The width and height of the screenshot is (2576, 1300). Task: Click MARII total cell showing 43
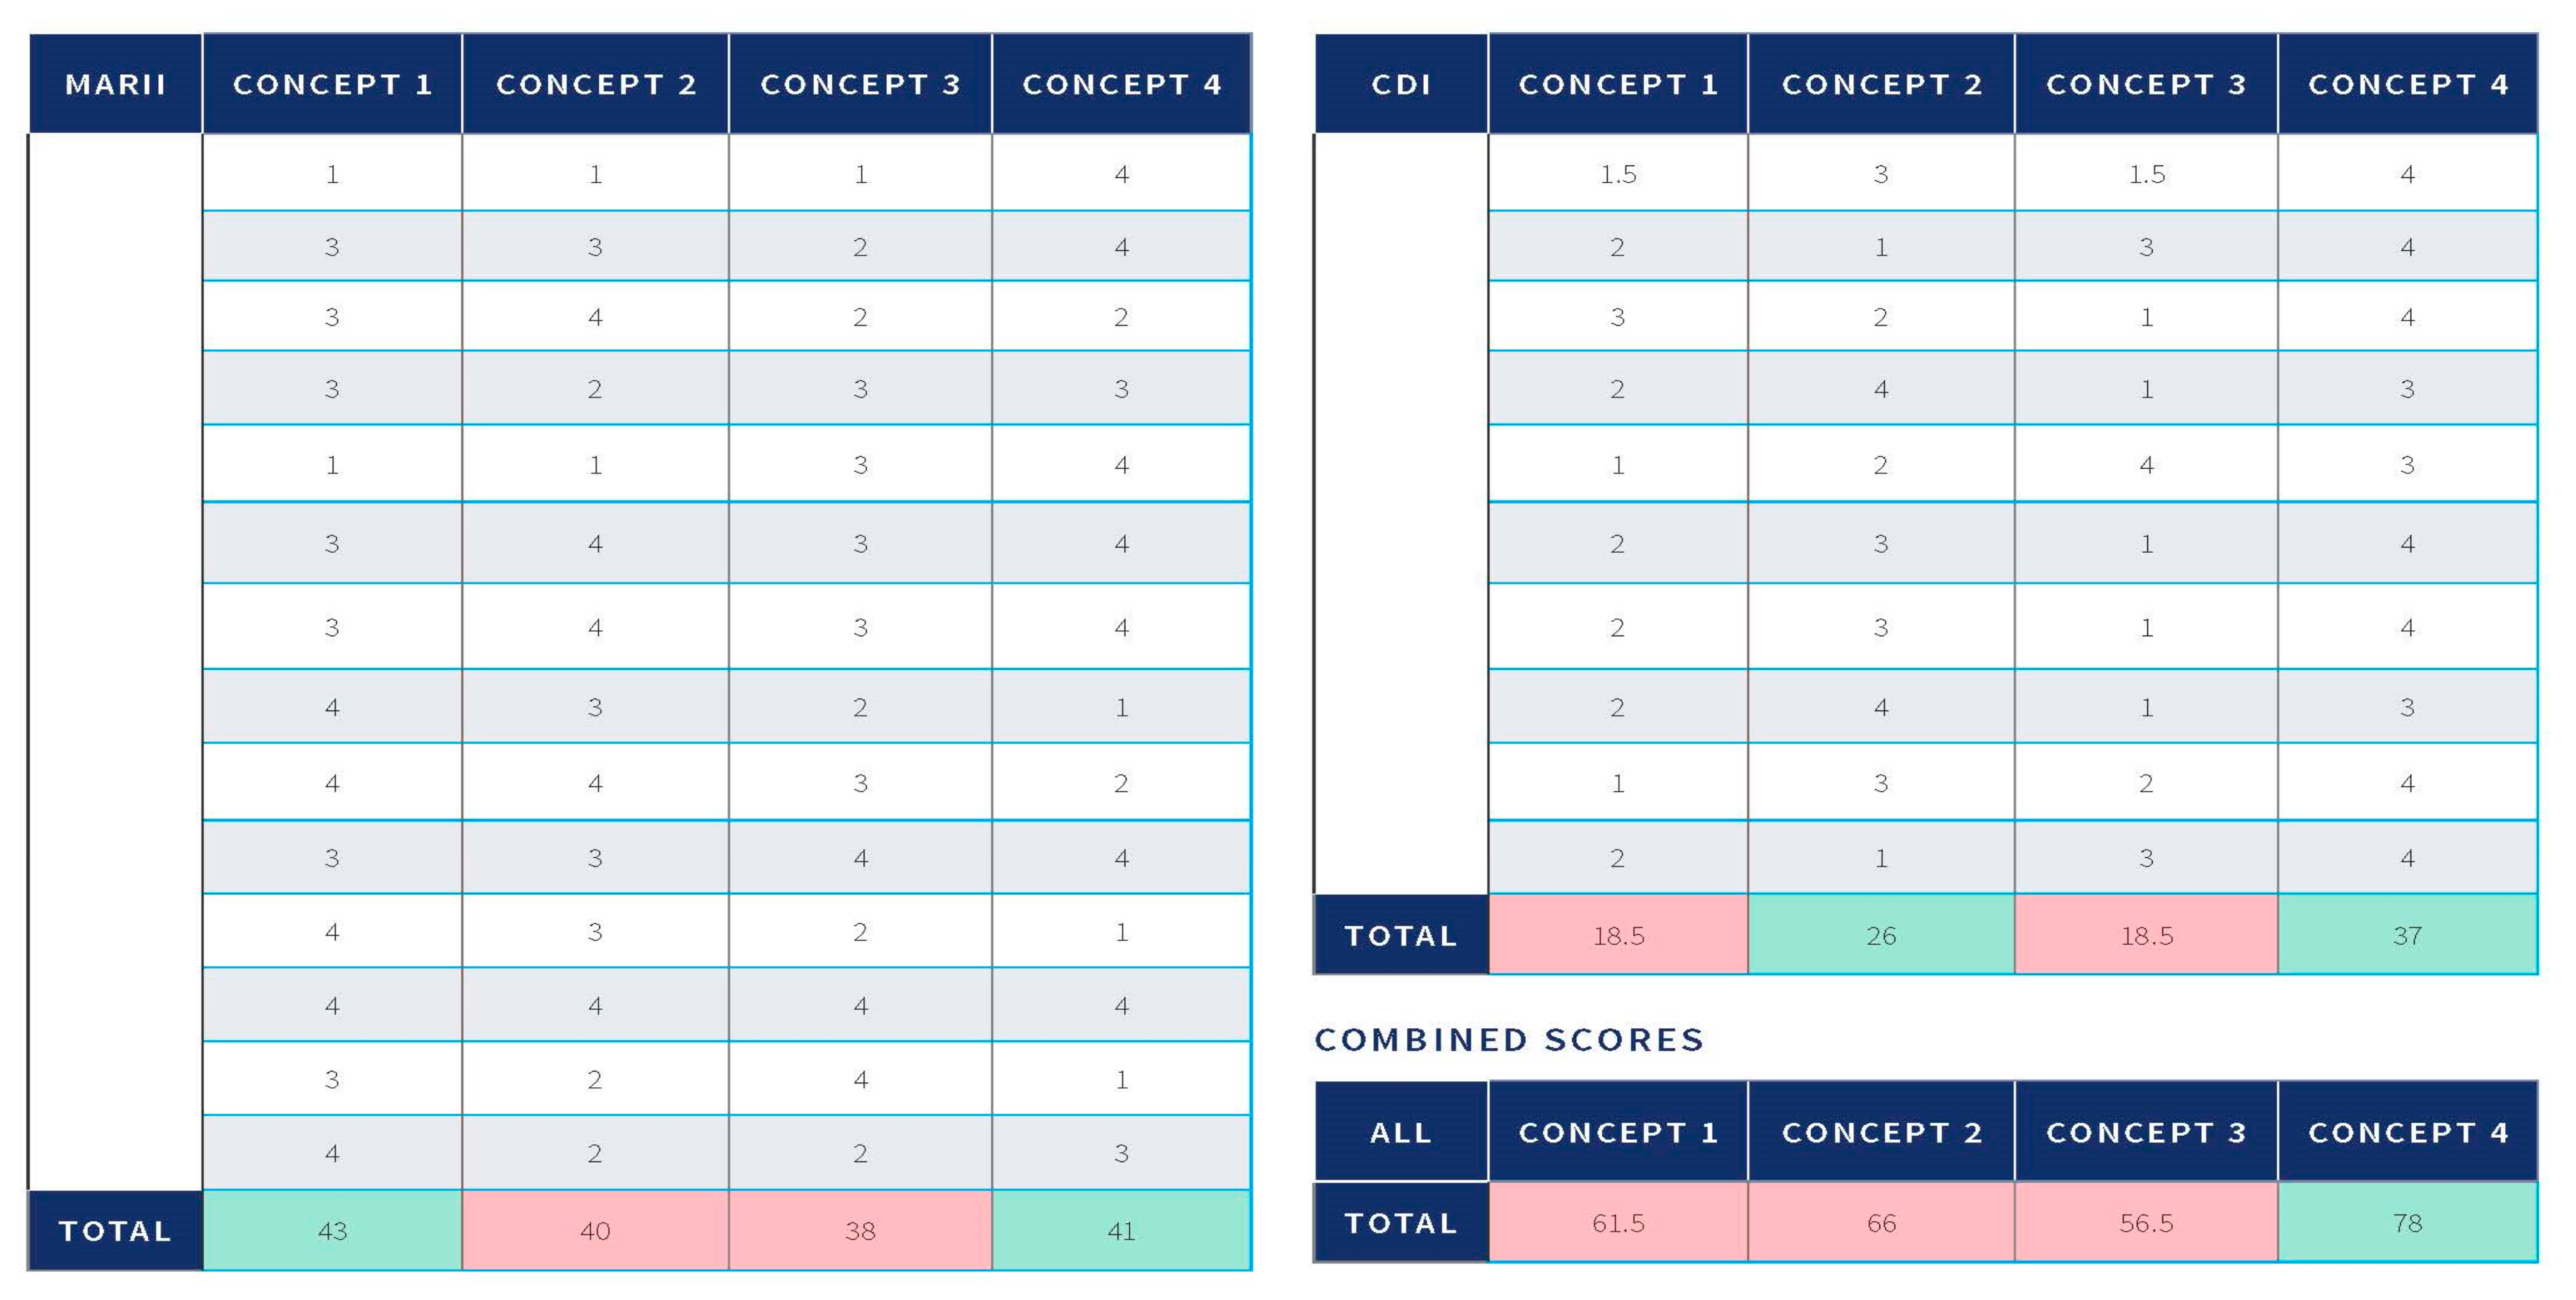(x=332, y=1230)
